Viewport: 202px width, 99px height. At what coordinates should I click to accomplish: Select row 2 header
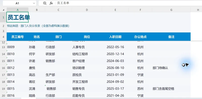click(x=3, y=26)
